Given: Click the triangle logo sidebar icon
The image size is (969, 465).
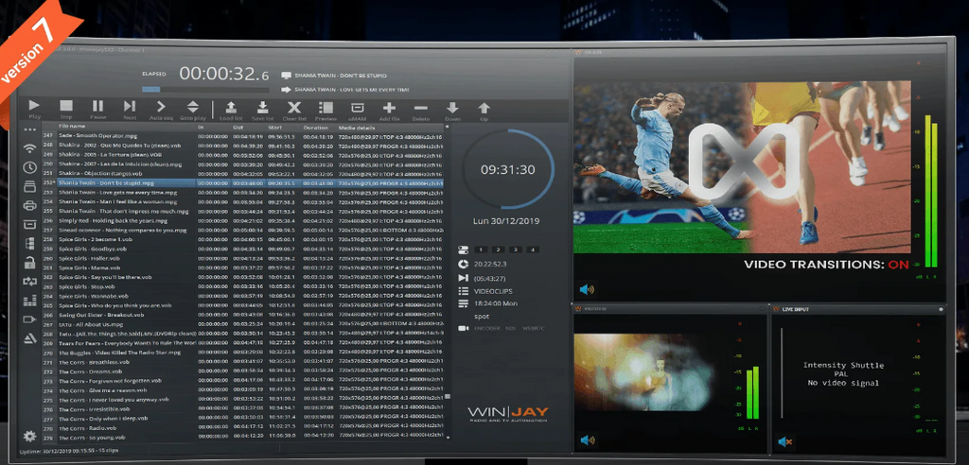Looking at the screenshot, I should (29, 338).
